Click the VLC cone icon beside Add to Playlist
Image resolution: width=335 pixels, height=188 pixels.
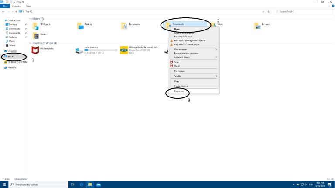click(171, 40)
